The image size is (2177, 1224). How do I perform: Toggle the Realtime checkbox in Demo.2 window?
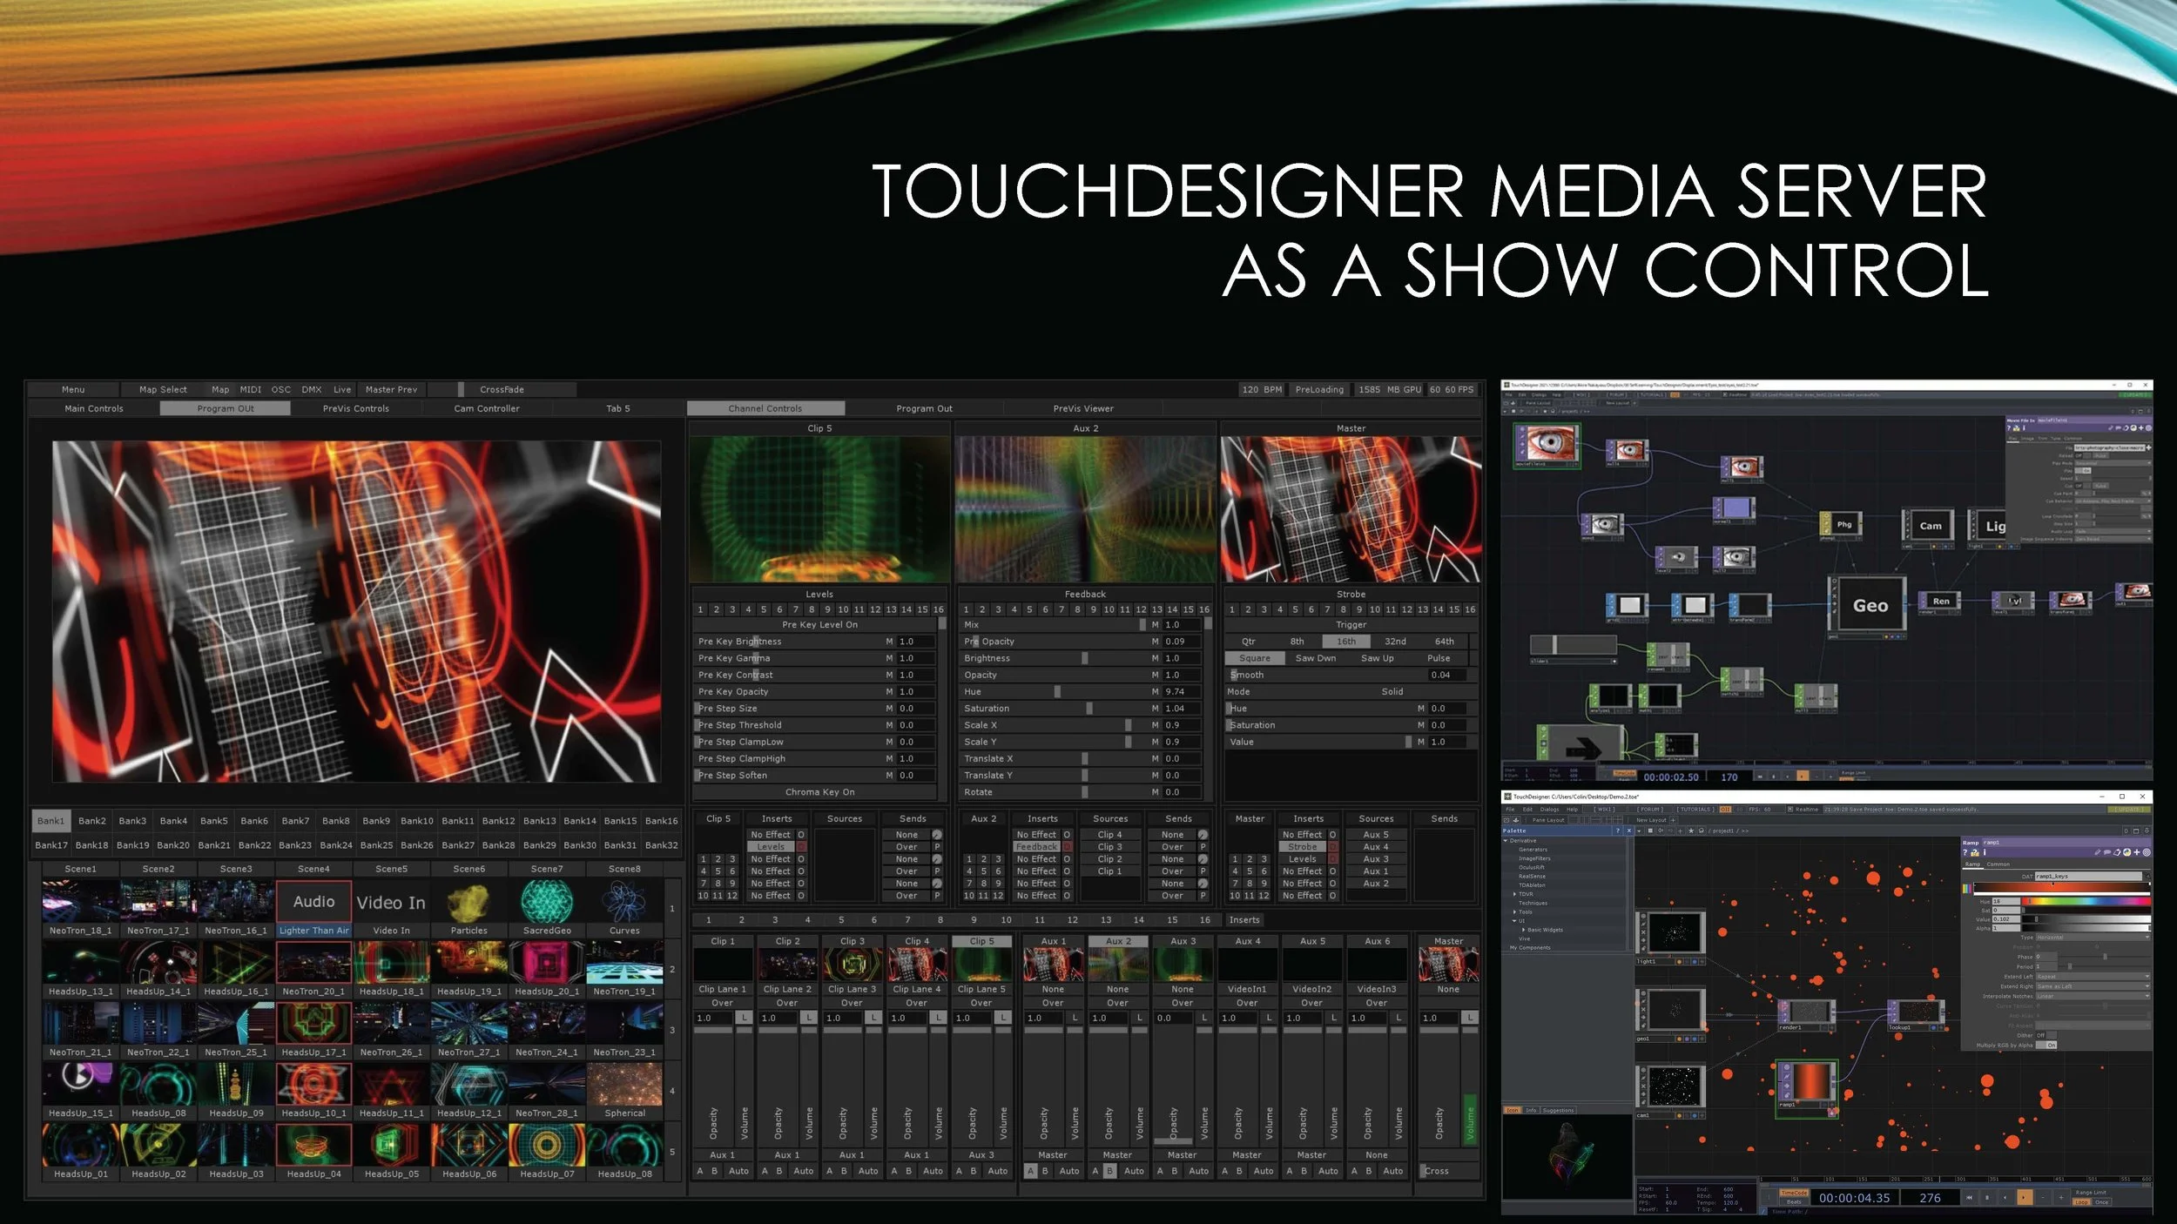point(1789,810)
